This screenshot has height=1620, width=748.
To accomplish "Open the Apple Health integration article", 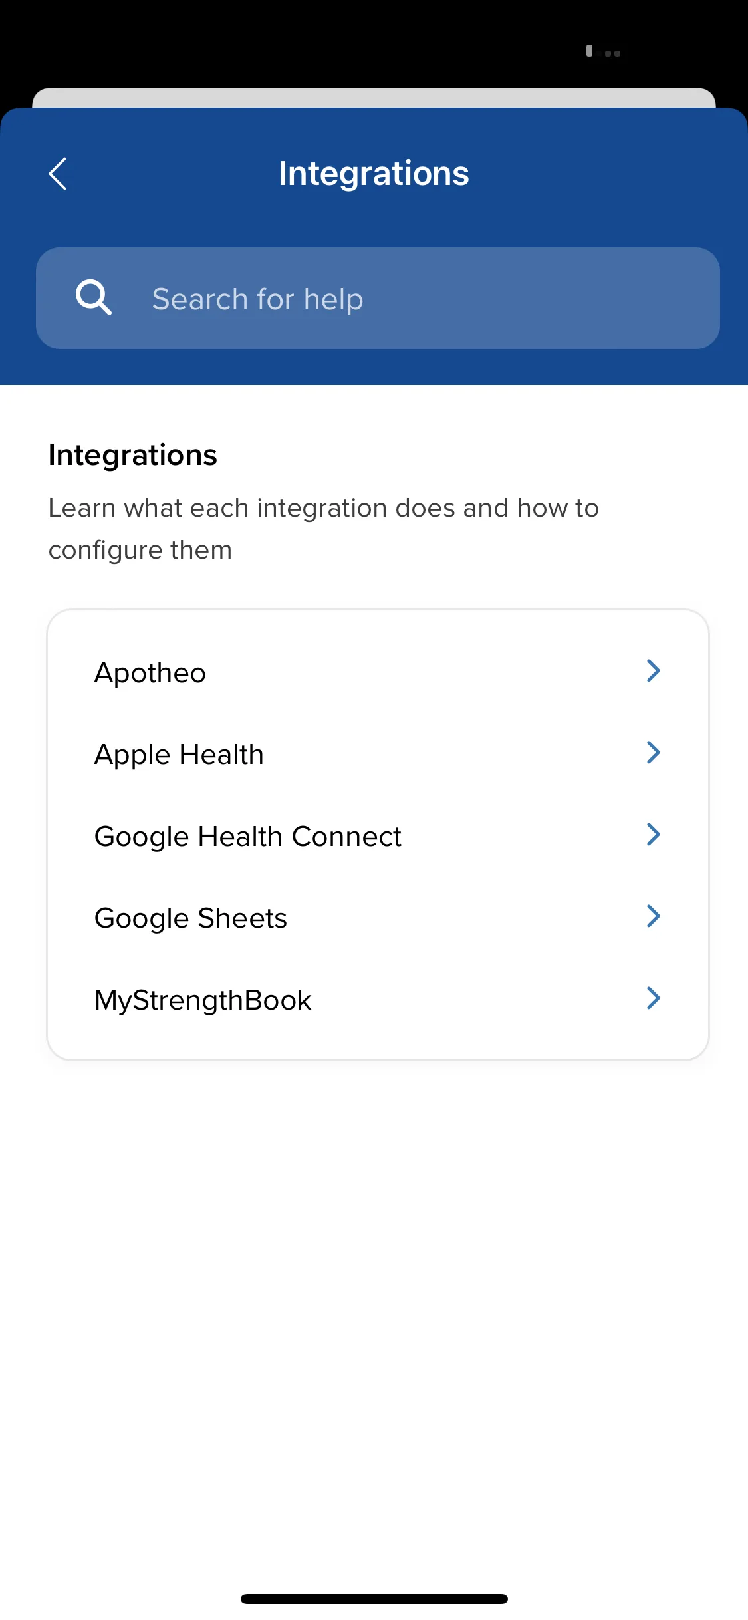I will 378,754.
